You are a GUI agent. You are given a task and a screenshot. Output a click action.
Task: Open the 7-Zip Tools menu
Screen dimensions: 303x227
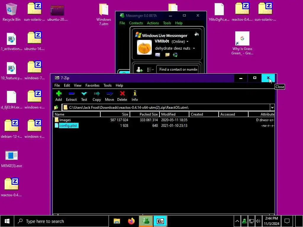tap(107, 85)
